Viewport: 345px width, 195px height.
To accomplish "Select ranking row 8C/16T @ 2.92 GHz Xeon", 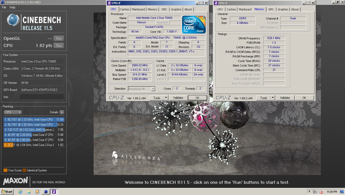I will point(34,125).
